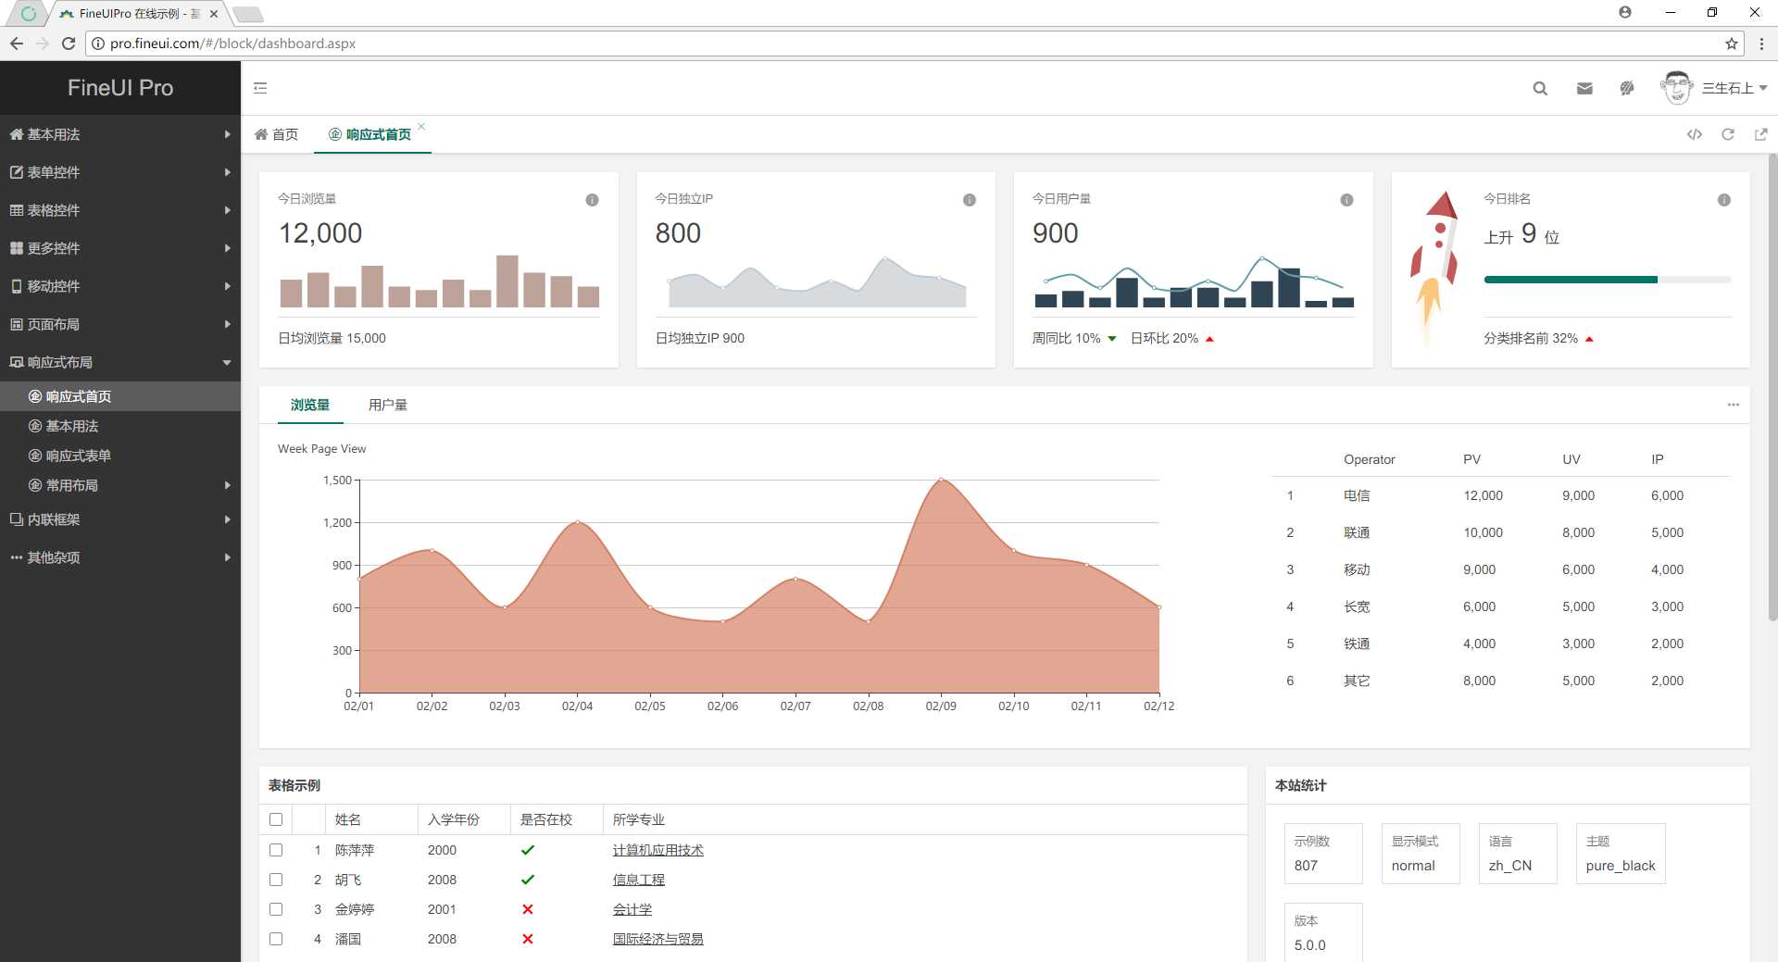The height and width of the screenshot is (962, 1778).
Task: Expand the 更多控件 sidebar menu
Action: (120, 248)
